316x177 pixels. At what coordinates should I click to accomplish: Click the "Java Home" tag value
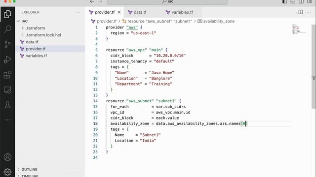pos(161,73)
